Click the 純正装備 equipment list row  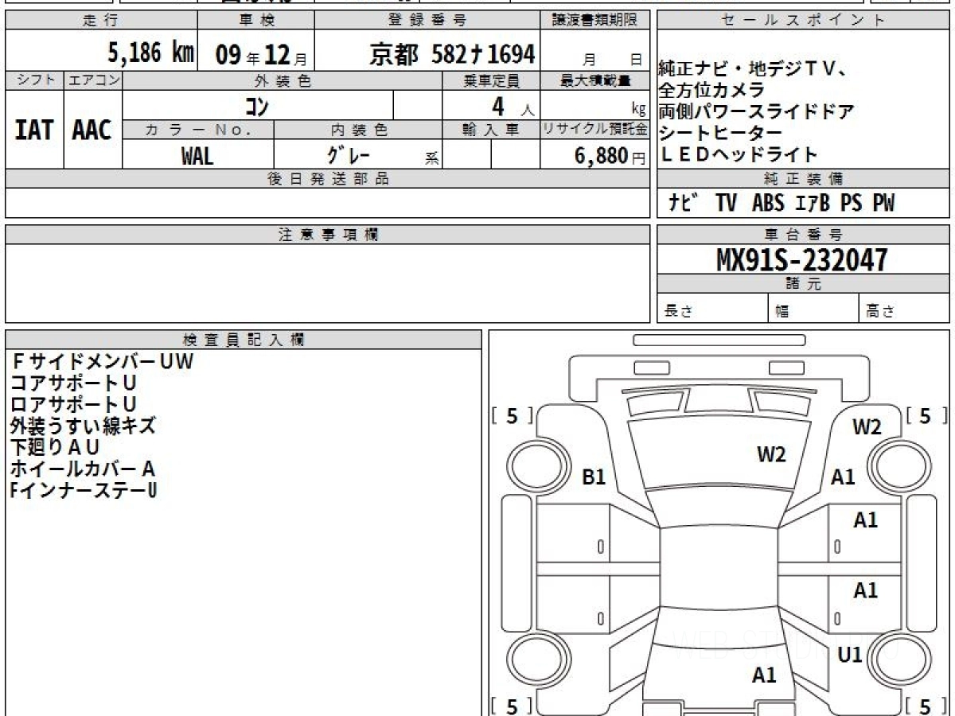click(803, 204)
